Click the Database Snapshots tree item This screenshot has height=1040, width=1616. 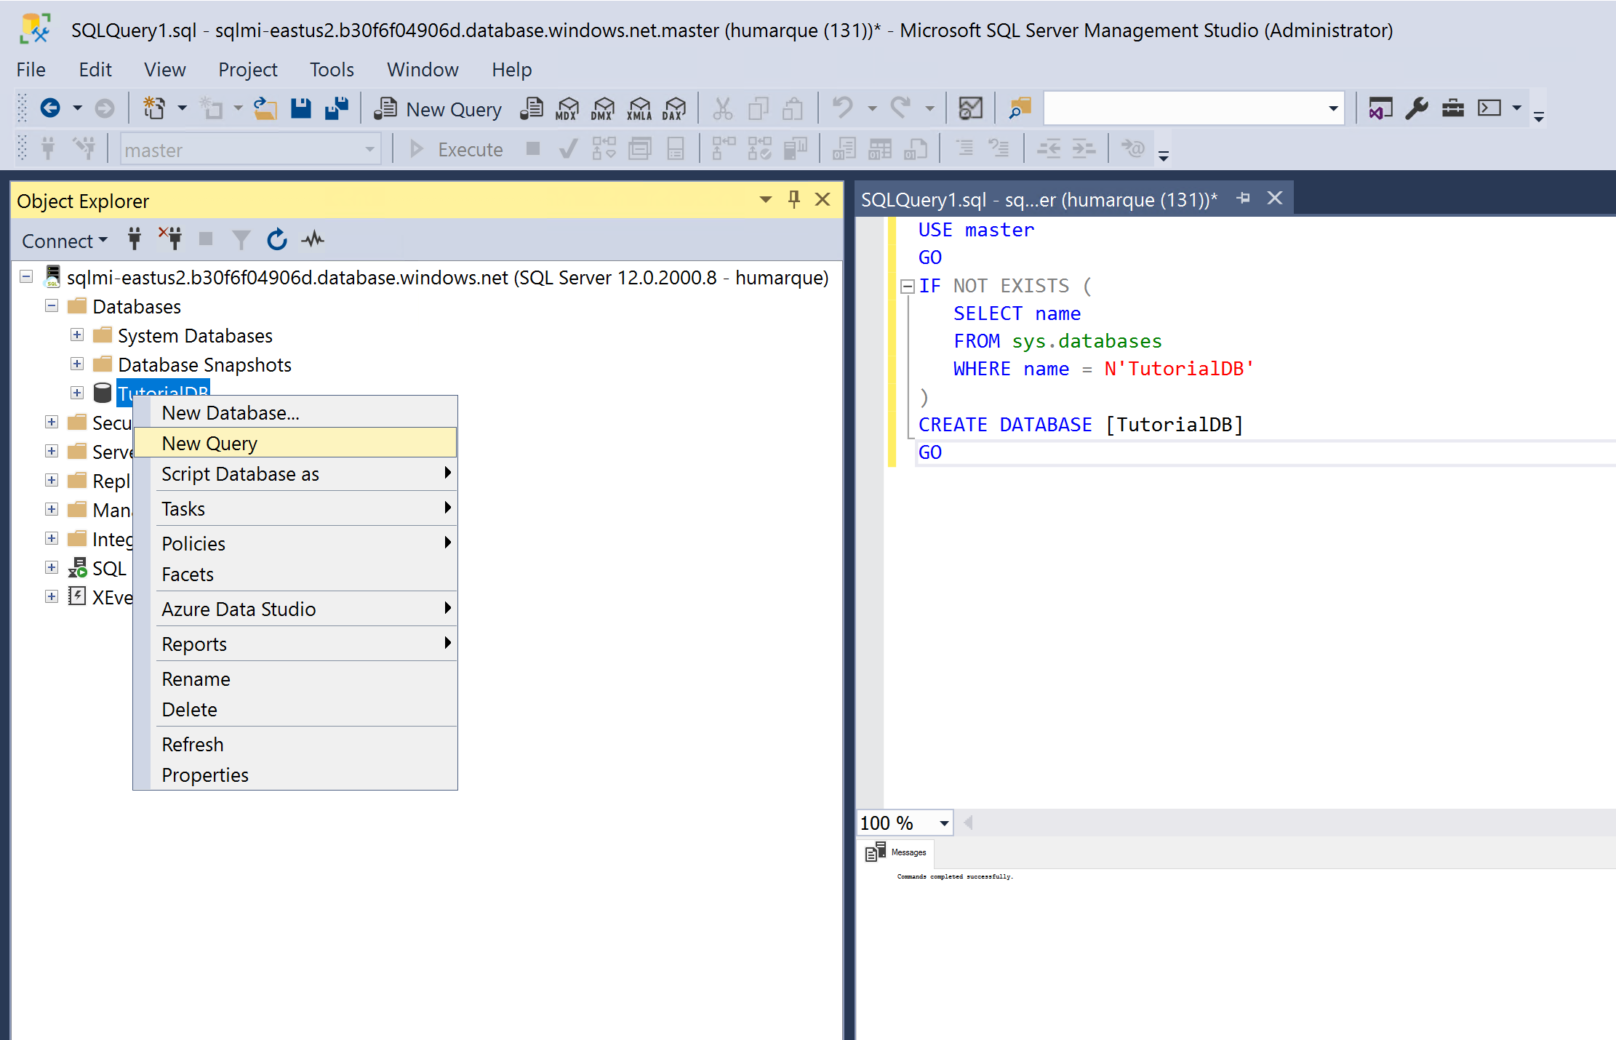(204, 364)
